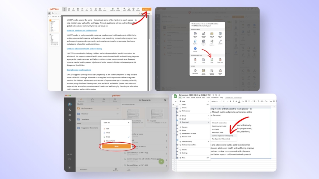Screen dimensions: 319x179
Task: Select the Text Box tool
Action: (100, 9)
